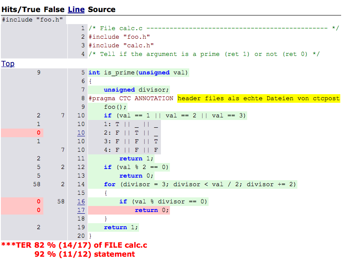Click the yellow highlighted CTC annotation text
Screen dimensions: 345x261
click(258, 98)
